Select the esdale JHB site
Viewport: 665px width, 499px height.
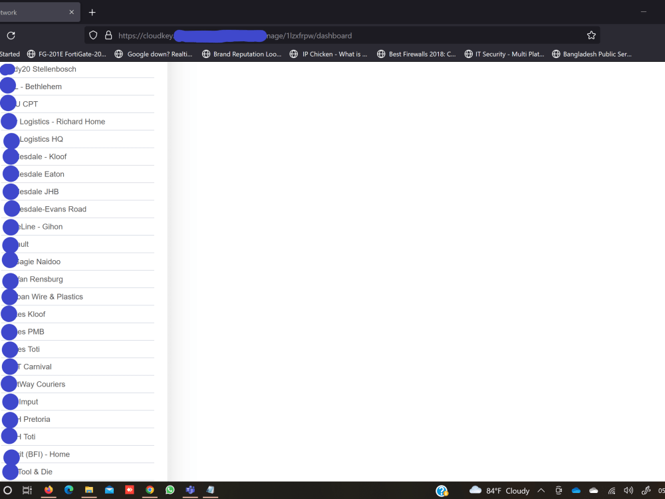(x=77, y=192)
